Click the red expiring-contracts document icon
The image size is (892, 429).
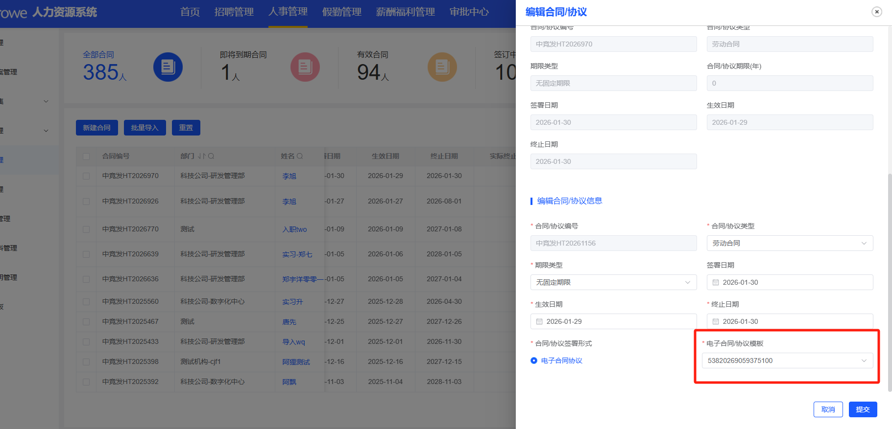tap(305, 67)
